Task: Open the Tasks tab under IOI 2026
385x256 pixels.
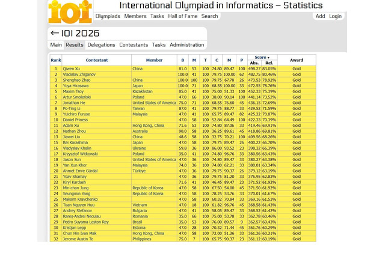Action: coord(159,45)
